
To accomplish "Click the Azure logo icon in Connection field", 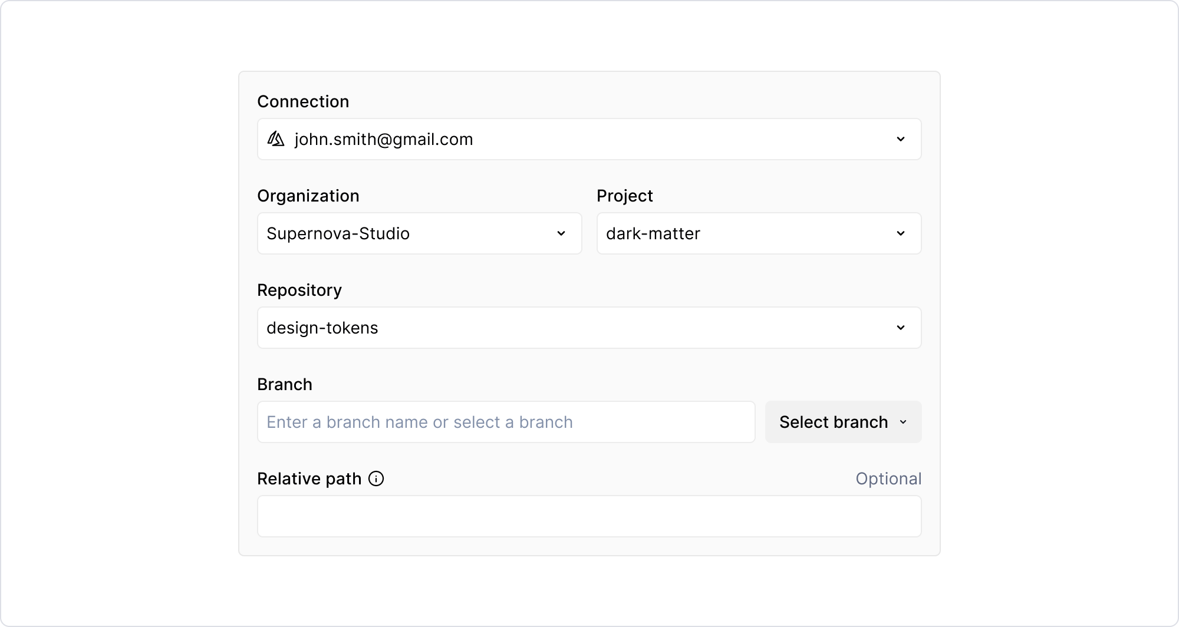I will pyautogui.click(x=276, y=139).
